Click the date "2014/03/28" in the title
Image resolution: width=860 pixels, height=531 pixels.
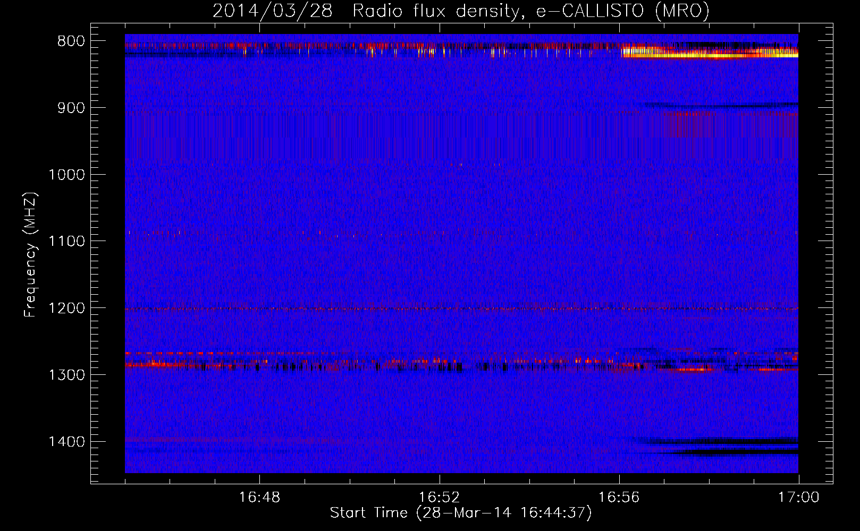point(273,11)
